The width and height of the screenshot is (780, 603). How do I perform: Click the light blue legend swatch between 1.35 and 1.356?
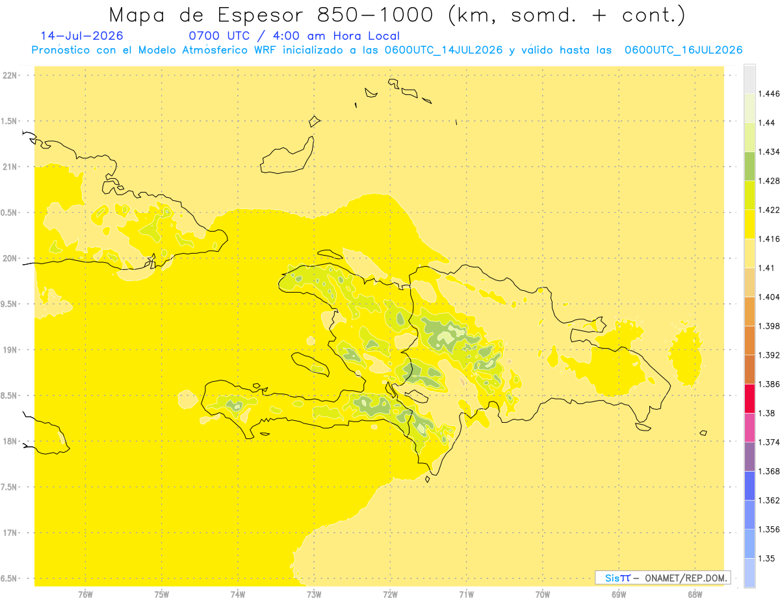(x=749, y=544)
